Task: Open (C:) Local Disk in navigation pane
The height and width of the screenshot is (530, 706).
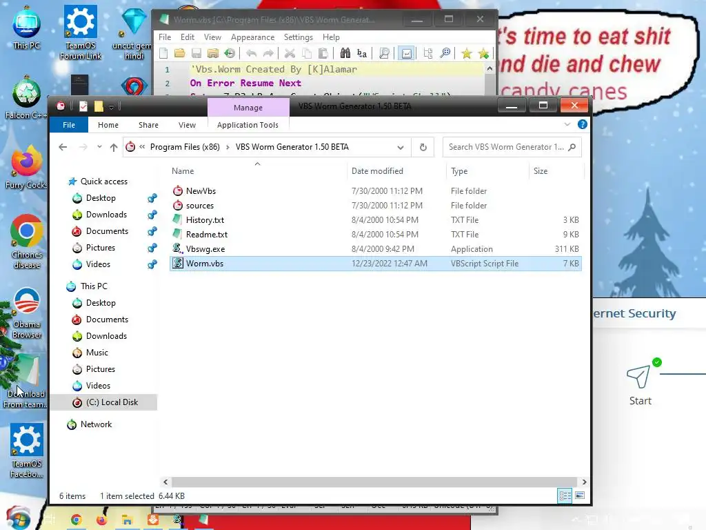Action: (104, 402)
